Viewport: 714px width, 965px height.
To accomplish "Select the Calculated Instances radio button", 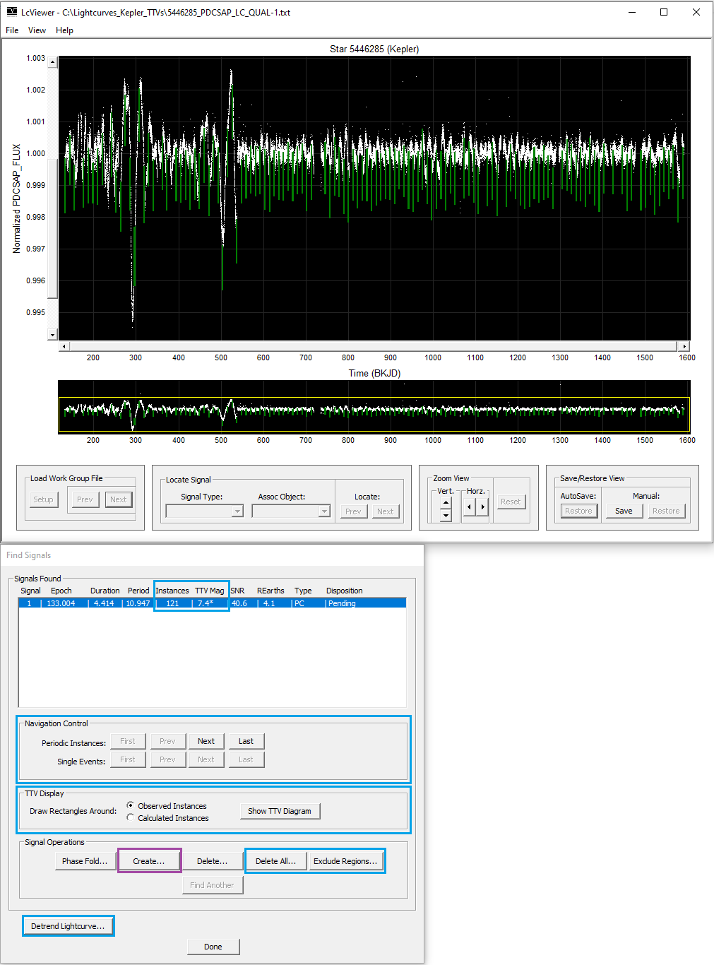I will (x=131, y=817).
